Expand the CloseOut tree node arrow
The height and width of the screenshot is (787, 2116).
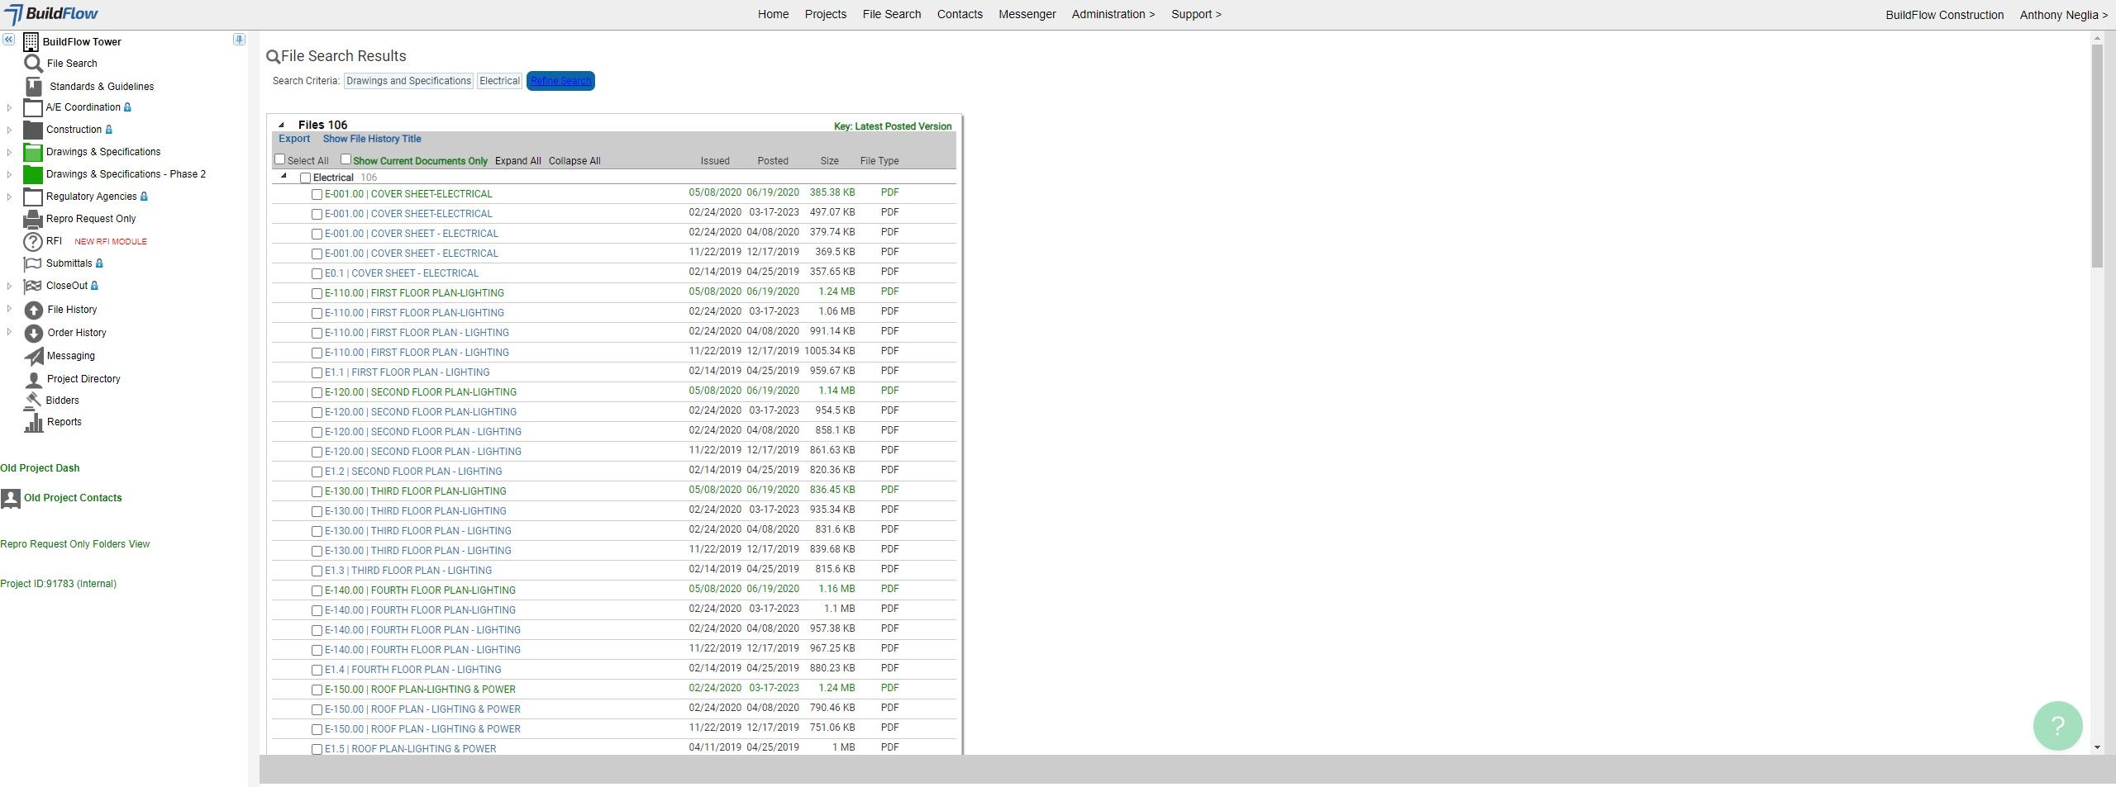(9, 286)
